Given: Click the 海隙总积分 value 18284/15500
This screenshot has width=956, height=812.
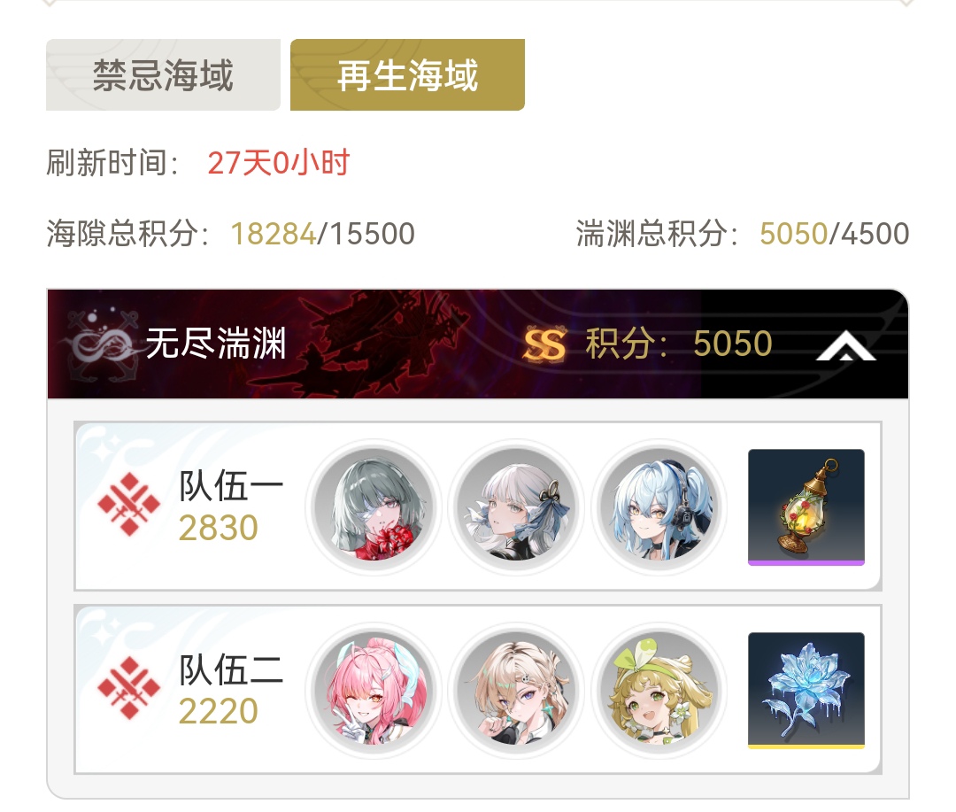Looking at the screenshot, I should click(x=322, y=234).
